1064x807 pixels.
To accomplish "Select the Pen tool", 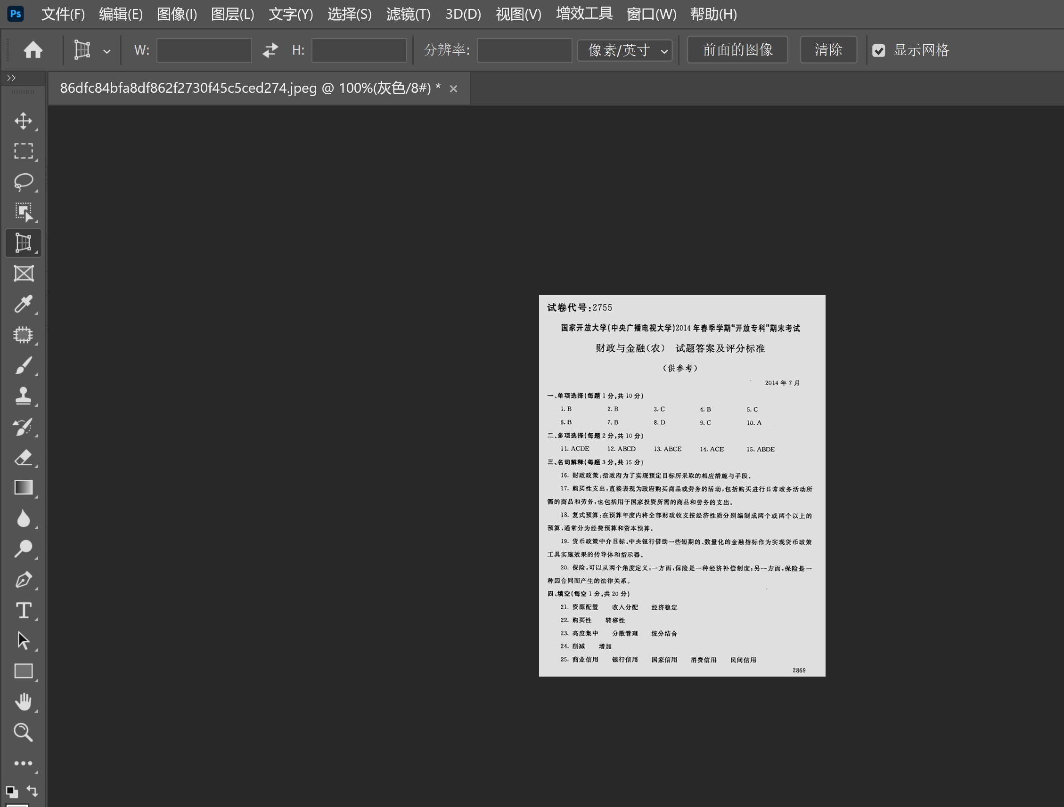I will tap(23, 580).
